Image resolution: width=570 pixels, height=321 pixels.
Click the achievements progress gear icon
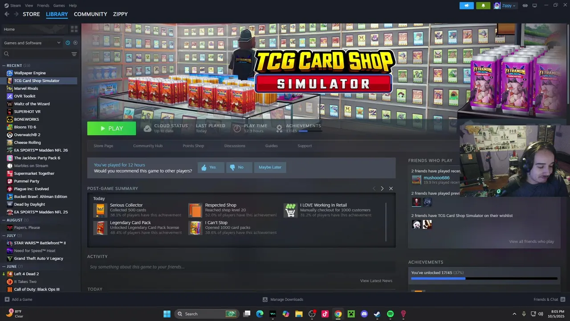[x=279, y=128]
